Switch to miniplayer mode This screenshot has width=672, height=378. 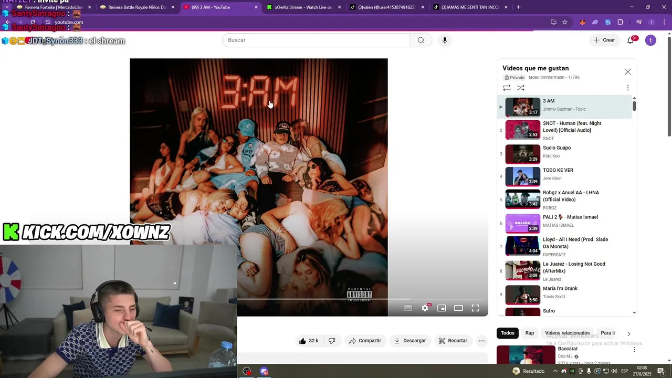[442, 308]
